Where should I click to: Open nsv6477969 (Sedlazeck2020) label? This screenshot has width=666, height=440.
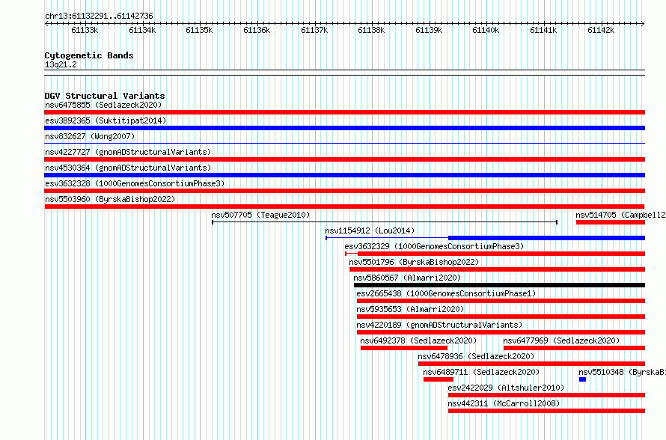(561, 340)
